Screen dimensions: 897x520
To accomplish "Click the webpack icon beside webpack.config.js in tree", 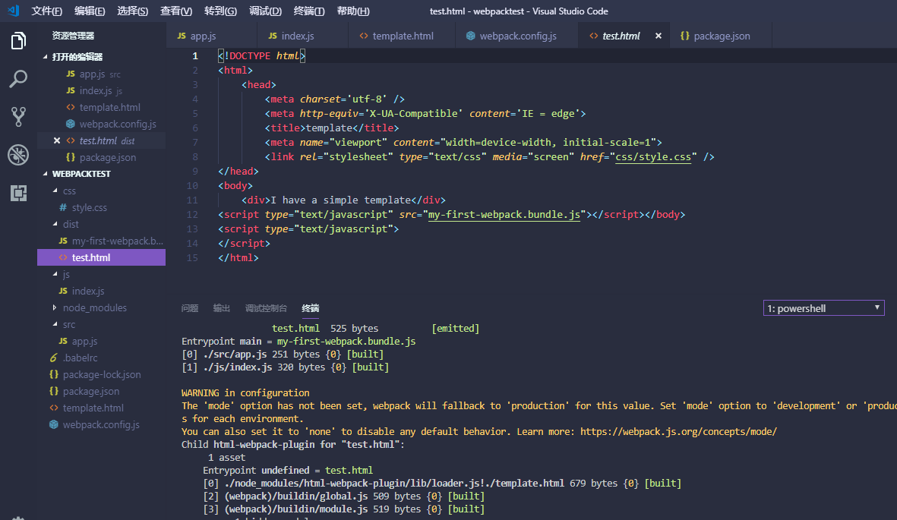I will tap(54, 424).
